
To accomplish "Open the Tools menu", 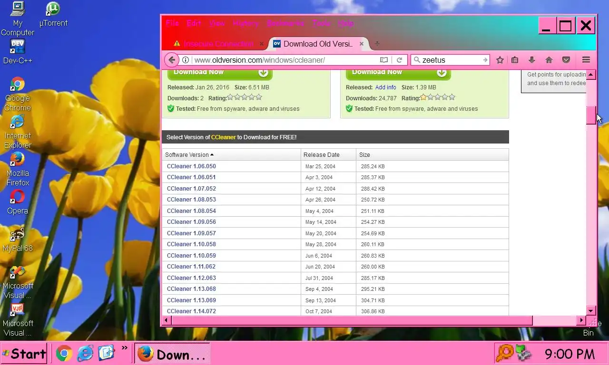I will point(321,23).
